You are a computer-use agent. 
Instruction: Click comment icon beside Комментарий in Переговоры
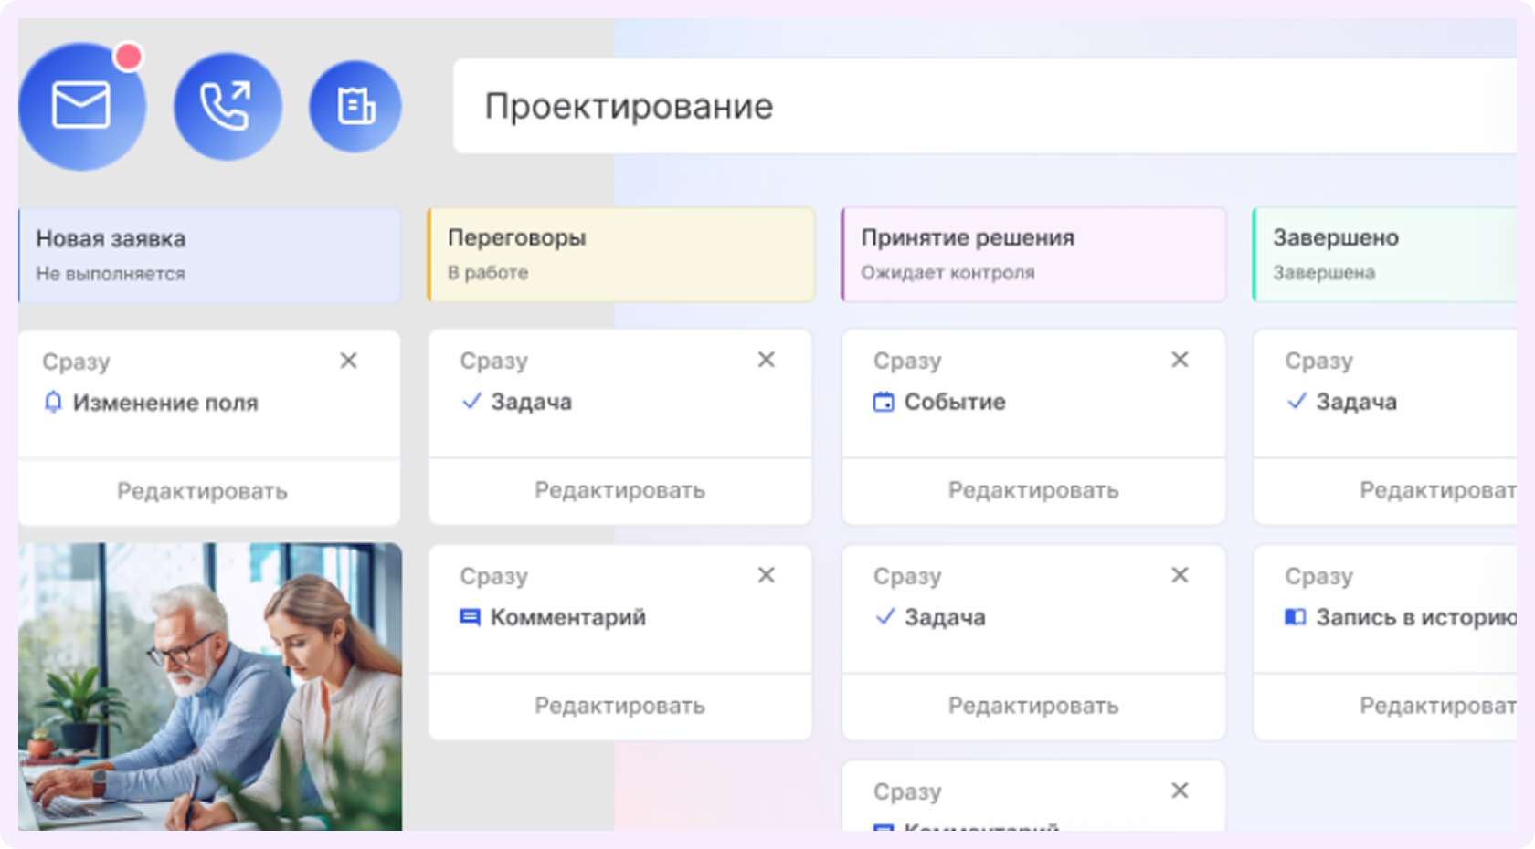tap(470, 617)
